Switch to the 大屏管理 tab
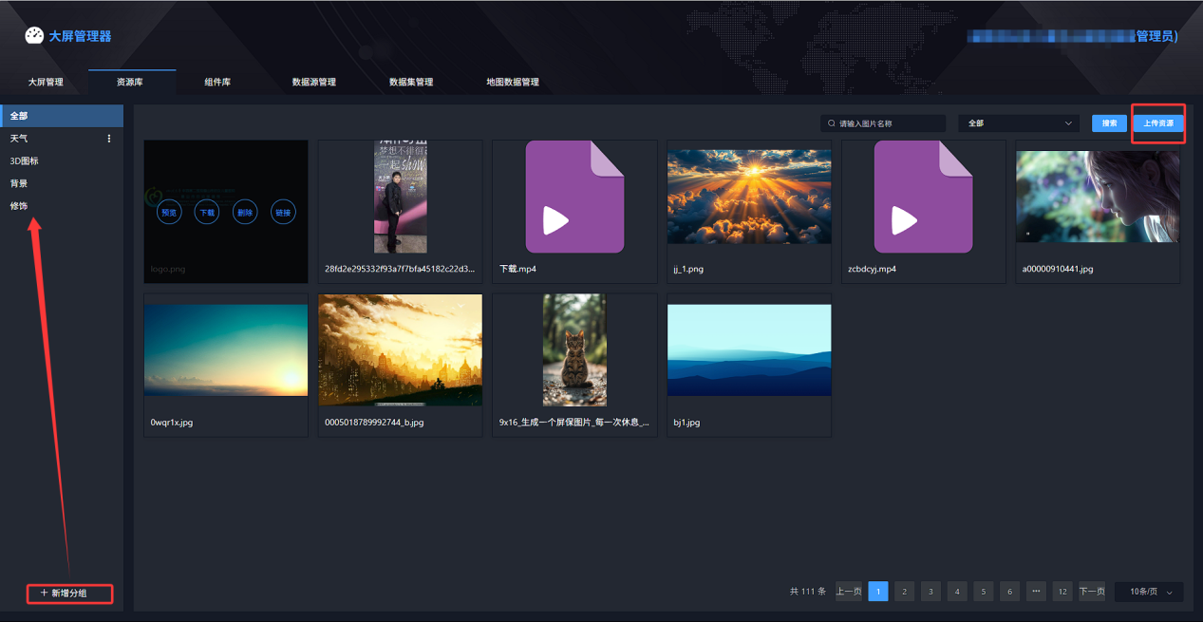Viewport: 1203px width, 622px height. tap(45, 82)
